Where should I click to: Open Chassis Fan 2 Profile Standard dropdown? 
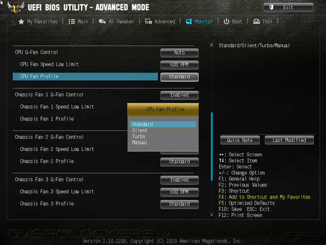(x=179, y=162)
